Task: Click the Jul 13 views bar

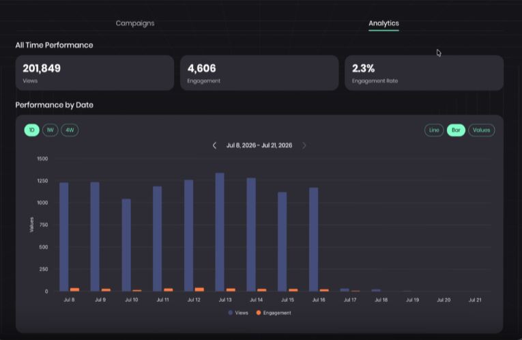Action: [220, 232]
